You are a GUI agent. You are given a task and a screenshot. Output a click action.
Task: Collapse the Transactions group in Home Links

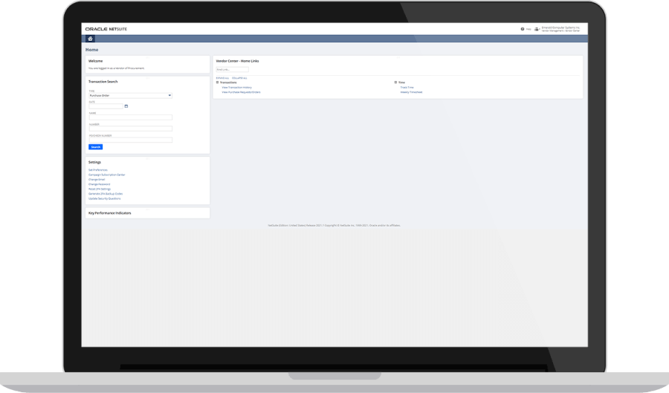(x=218, y=82)
